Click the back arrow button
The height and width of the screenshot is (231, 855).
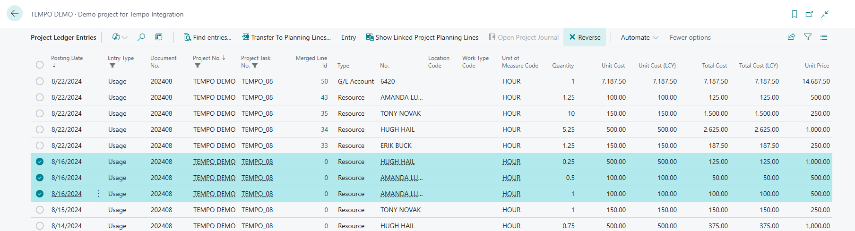point(15,14)
